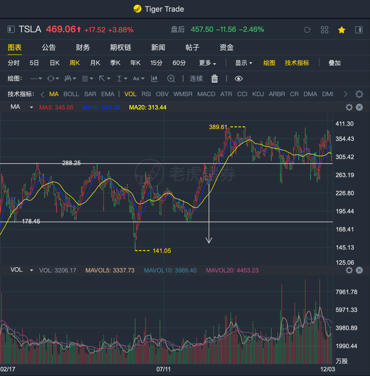370x376 pixels.
Task: Enable the ATR indicator
Action: 226,94
